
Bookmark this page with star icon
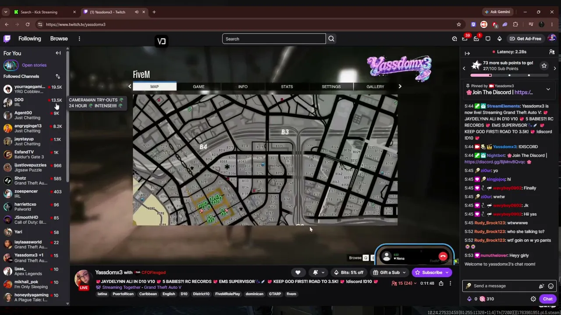point(459,24)
